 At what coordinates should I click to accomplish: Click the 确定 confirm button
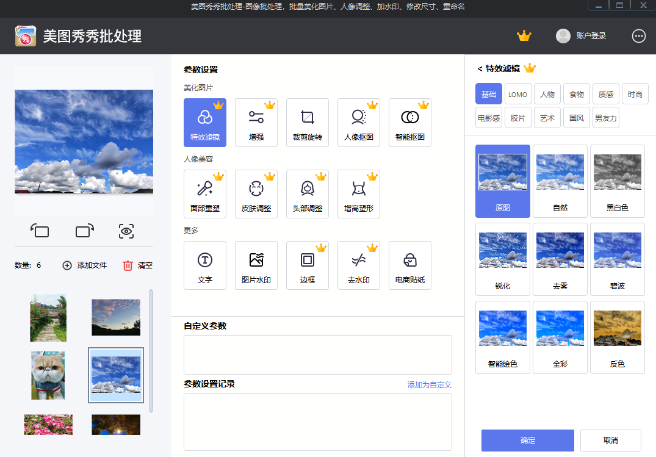tap(527, 440)
